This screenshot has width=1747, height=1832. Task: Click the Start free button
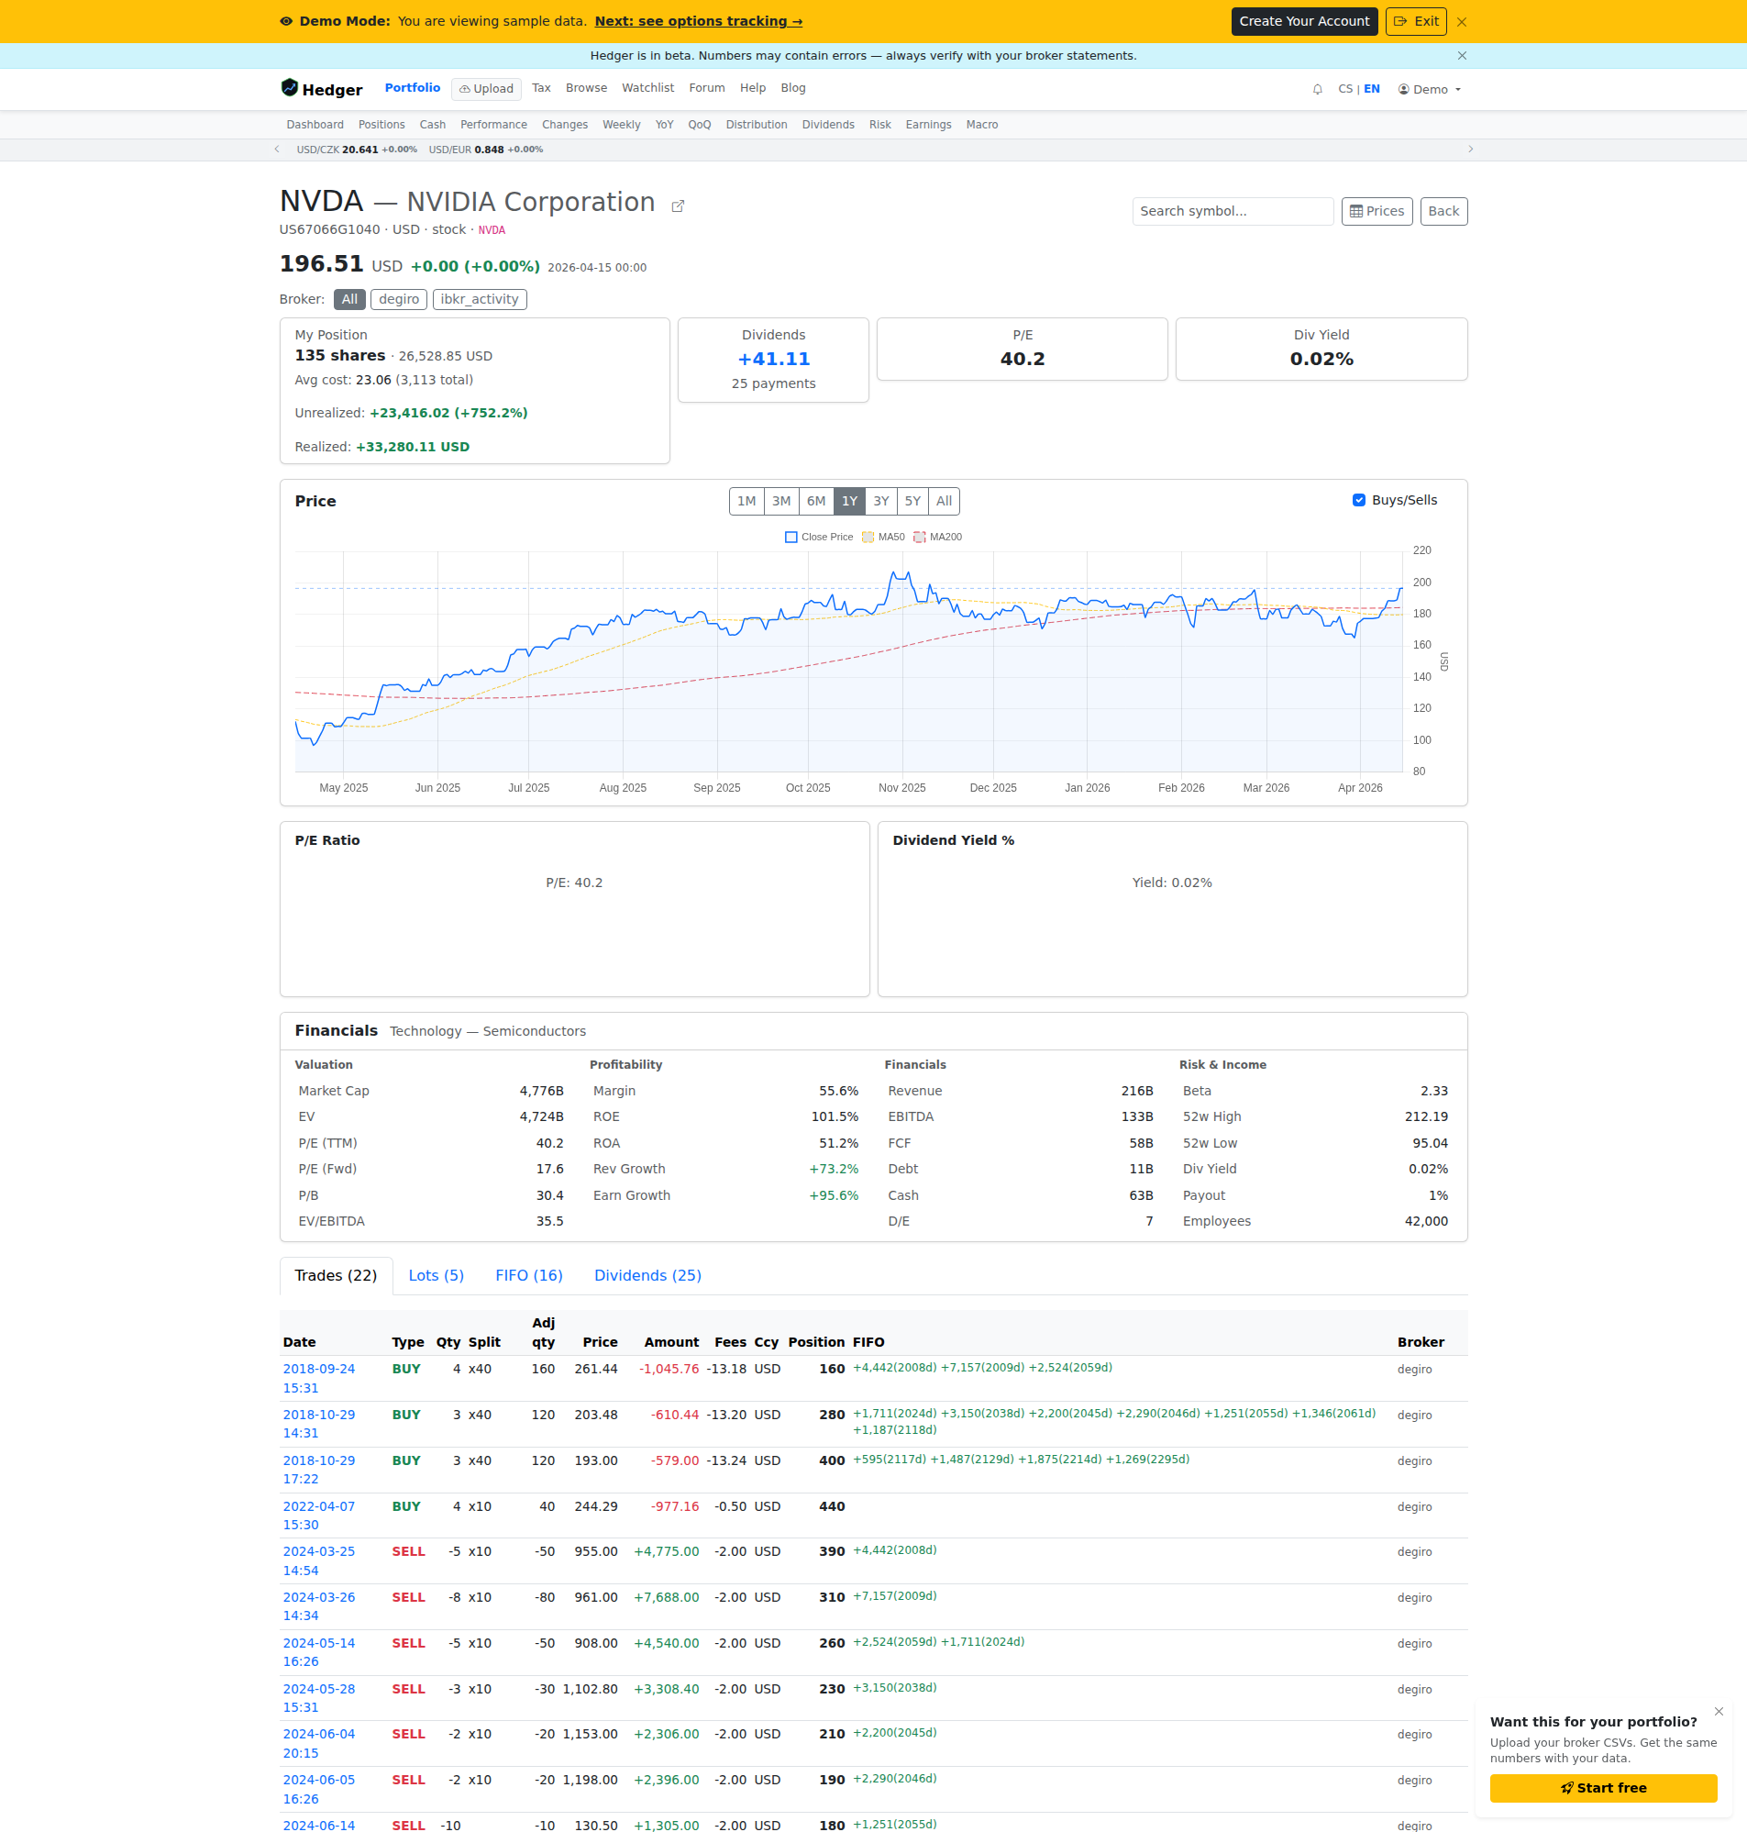tap(1603, 1787)
